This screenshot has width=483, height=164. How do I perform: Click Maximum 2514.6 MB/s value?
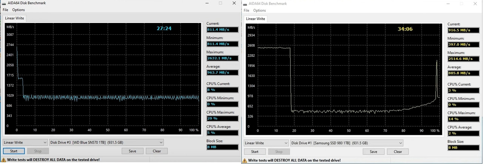point(464,59)
